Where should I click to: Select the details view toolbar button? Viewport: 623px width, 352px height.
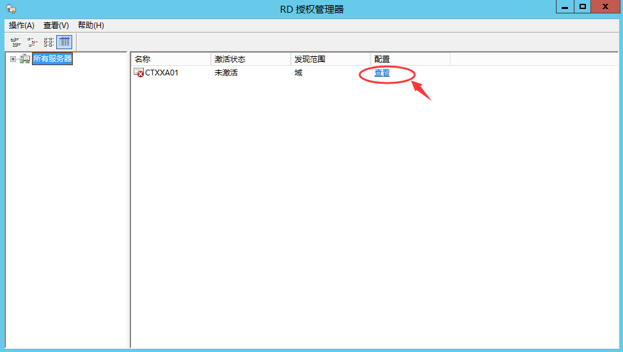(x=65, y=42)
